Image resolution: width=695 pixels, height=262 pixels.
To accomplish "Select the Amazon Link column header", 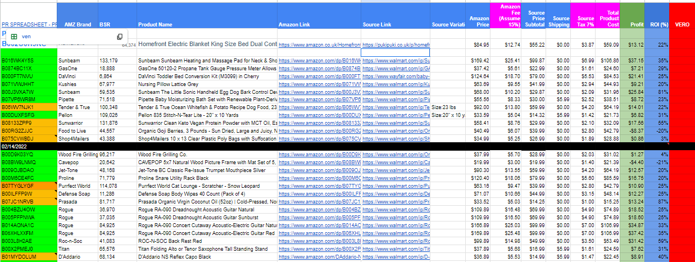I will [319, 16].
